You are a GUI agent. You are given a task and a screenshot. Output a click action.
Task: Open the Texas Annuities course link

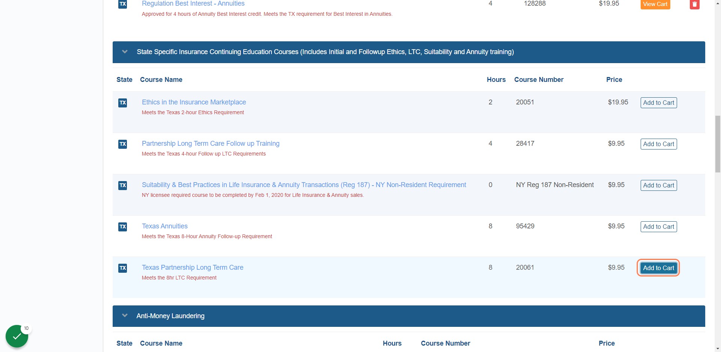tap(164, 226)
